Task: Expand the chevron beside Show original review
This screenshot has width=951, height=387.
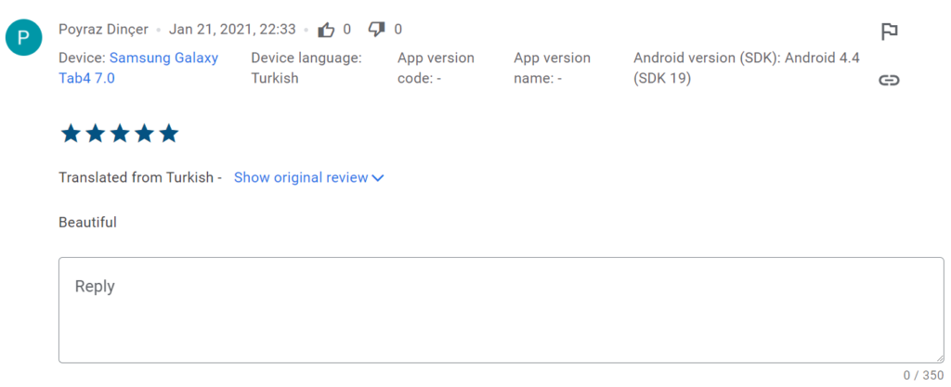Action: point(378,178)
